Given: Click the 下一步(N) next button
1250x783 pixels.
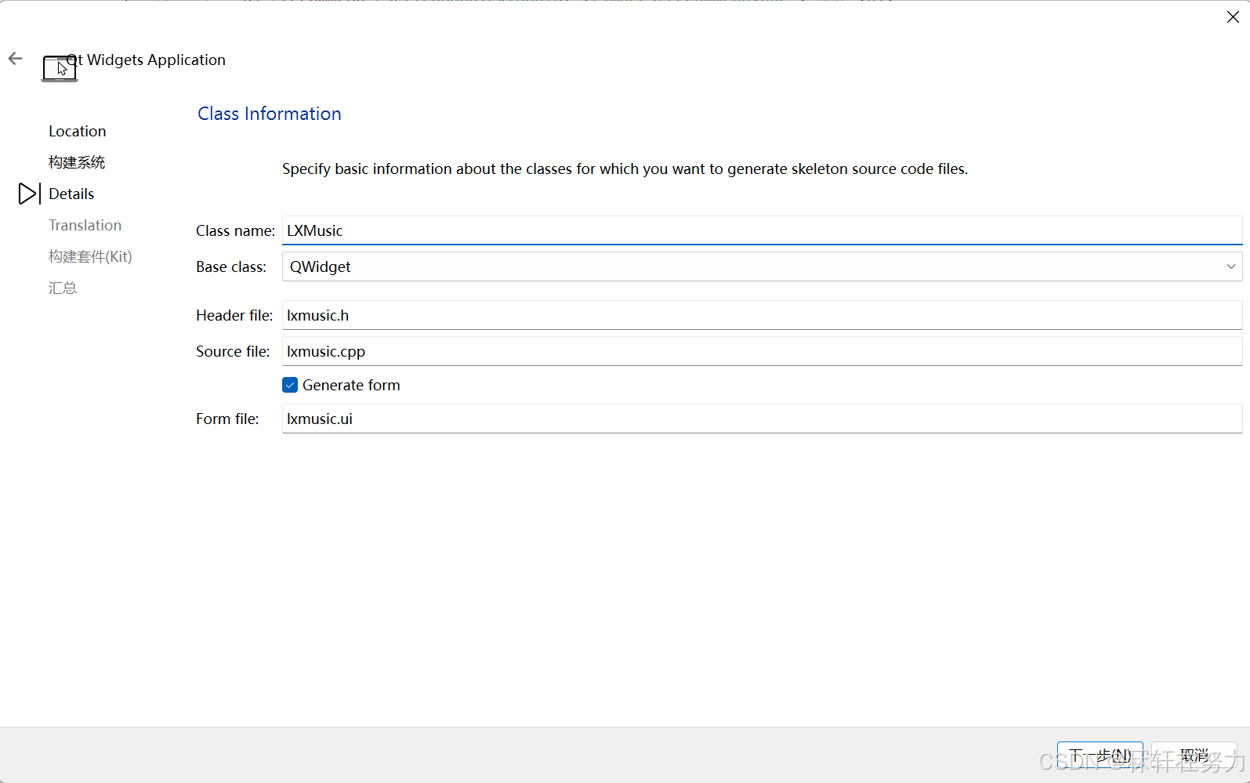Looking at the screenshot, I should click(x=1100, y=756).
